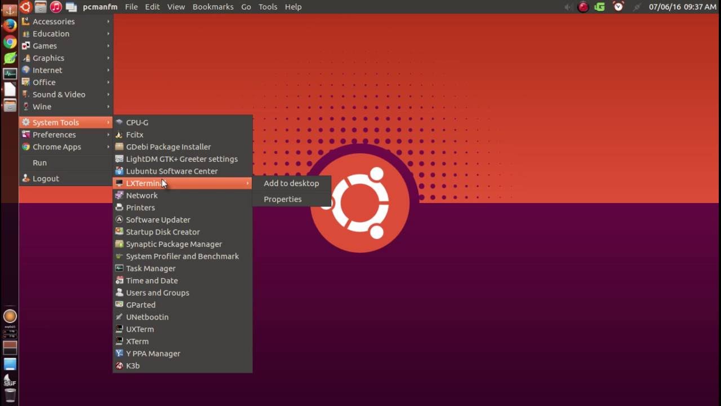Image resolution: width=721 pixels, height=406 pixels.
Task: Open the network status icon in the panel
Action: pyautogui.click(x=637, y=7)
